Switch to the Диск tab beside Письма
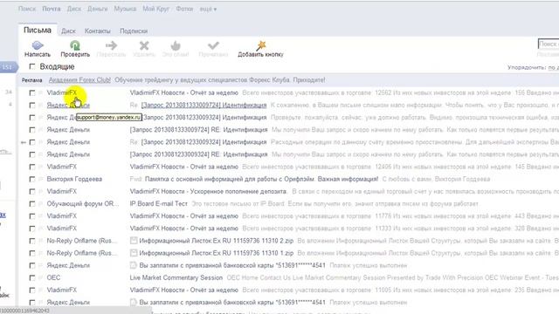The height and width of the screenshot is (314, 559). 68,31
